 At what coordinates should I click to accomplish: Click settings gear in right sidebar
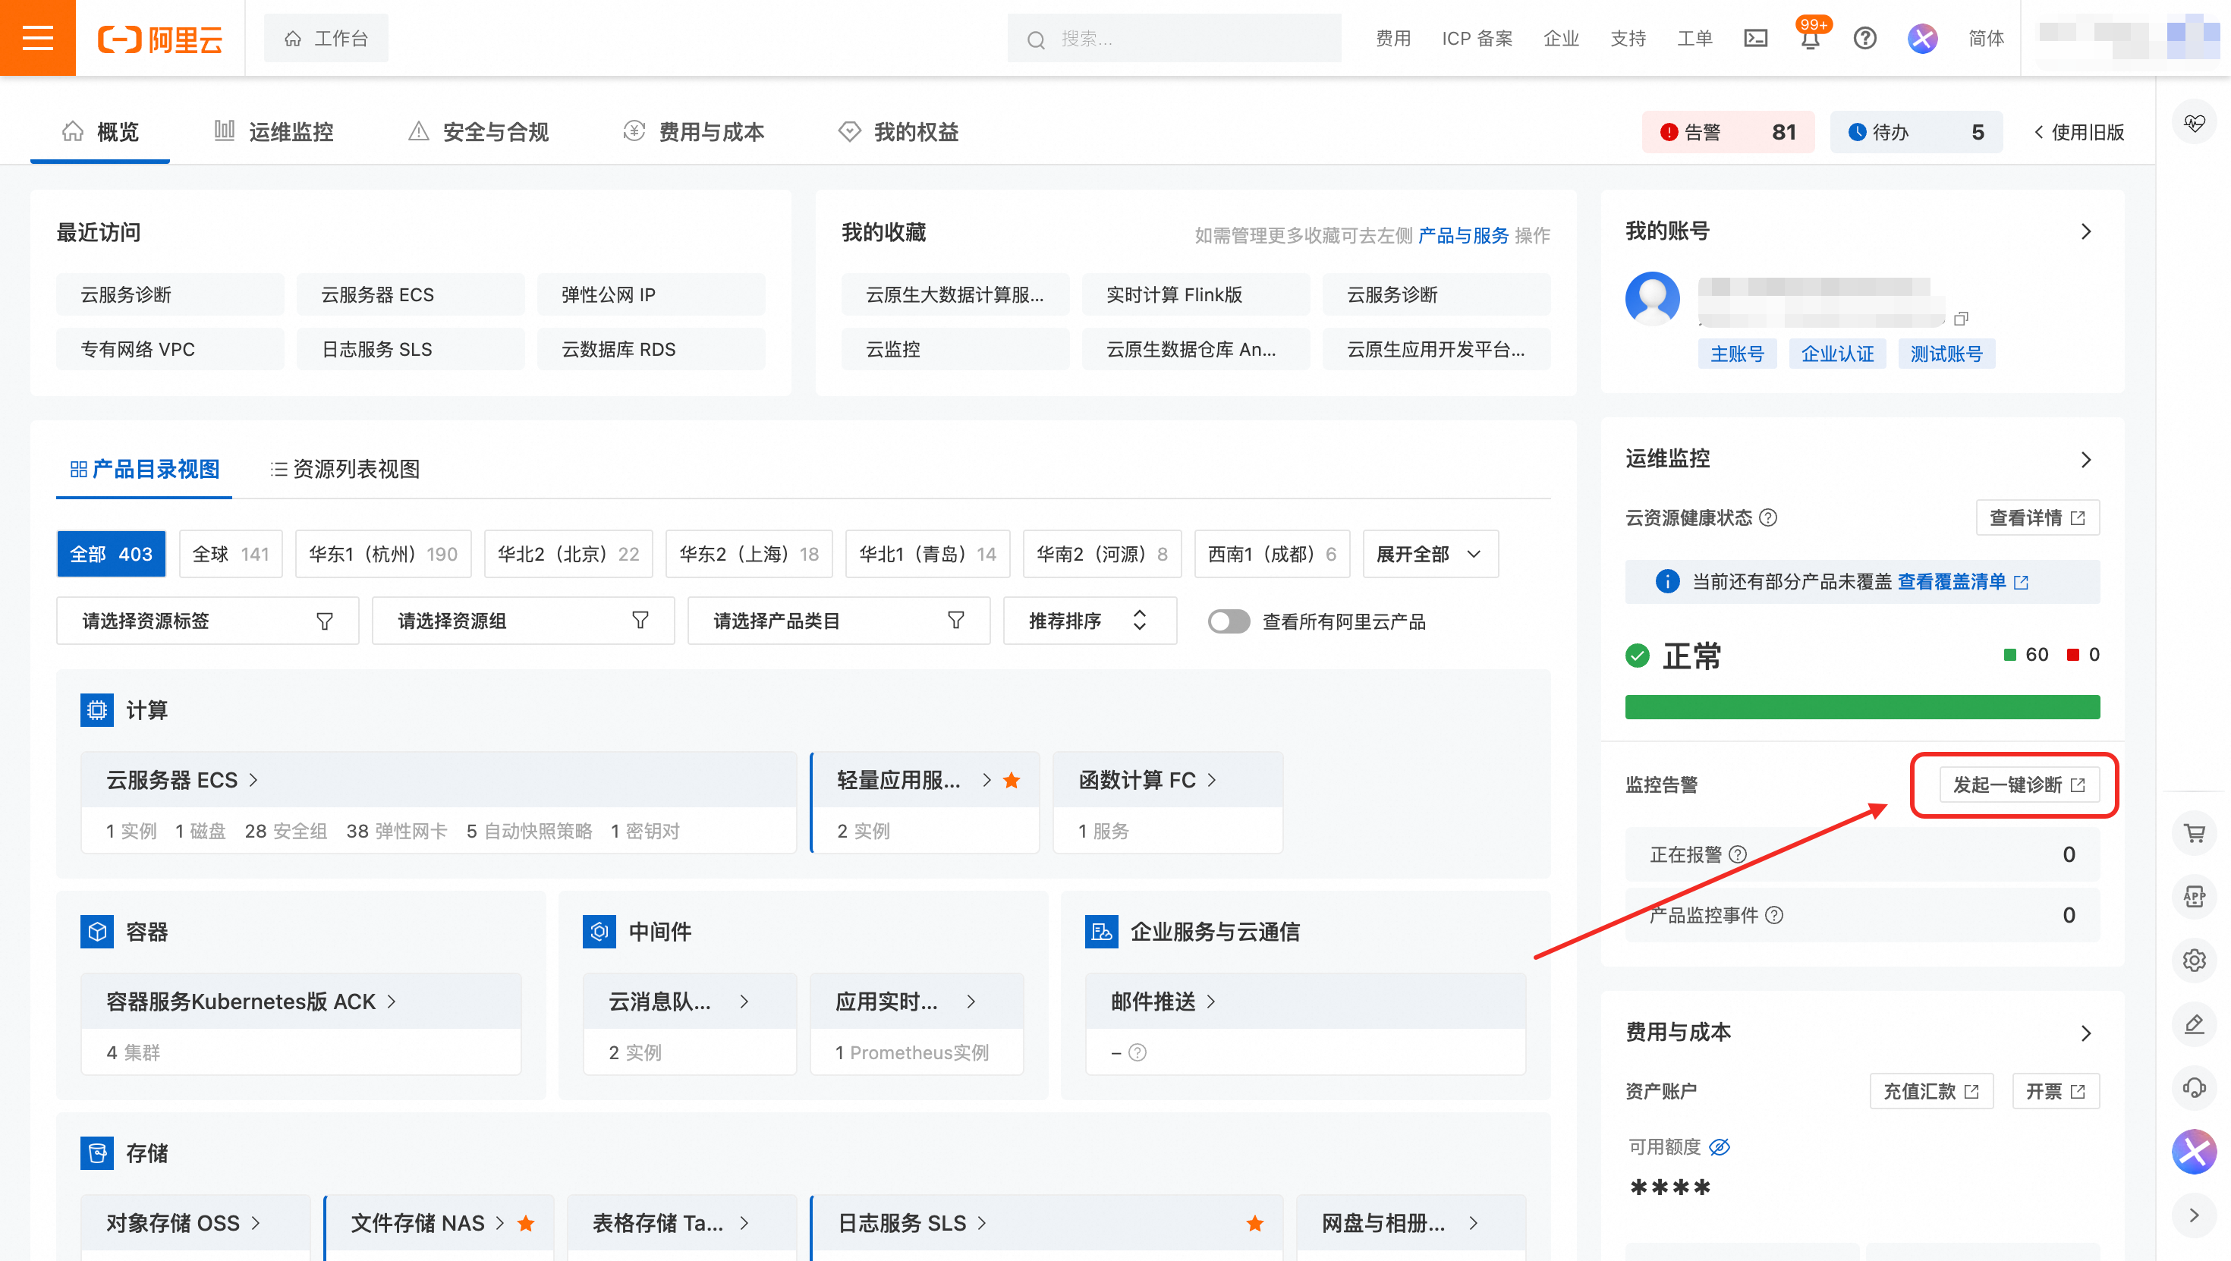tap(2194, 960)
